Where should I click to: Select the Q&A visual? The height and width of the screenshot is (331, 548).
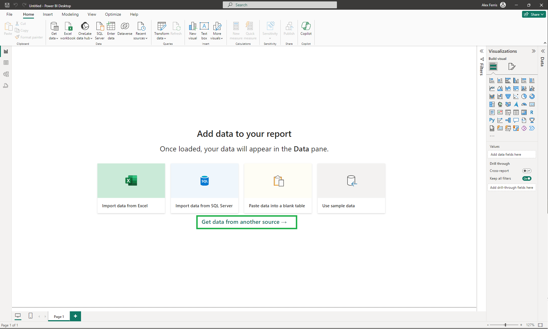click(x=516, y=120)
